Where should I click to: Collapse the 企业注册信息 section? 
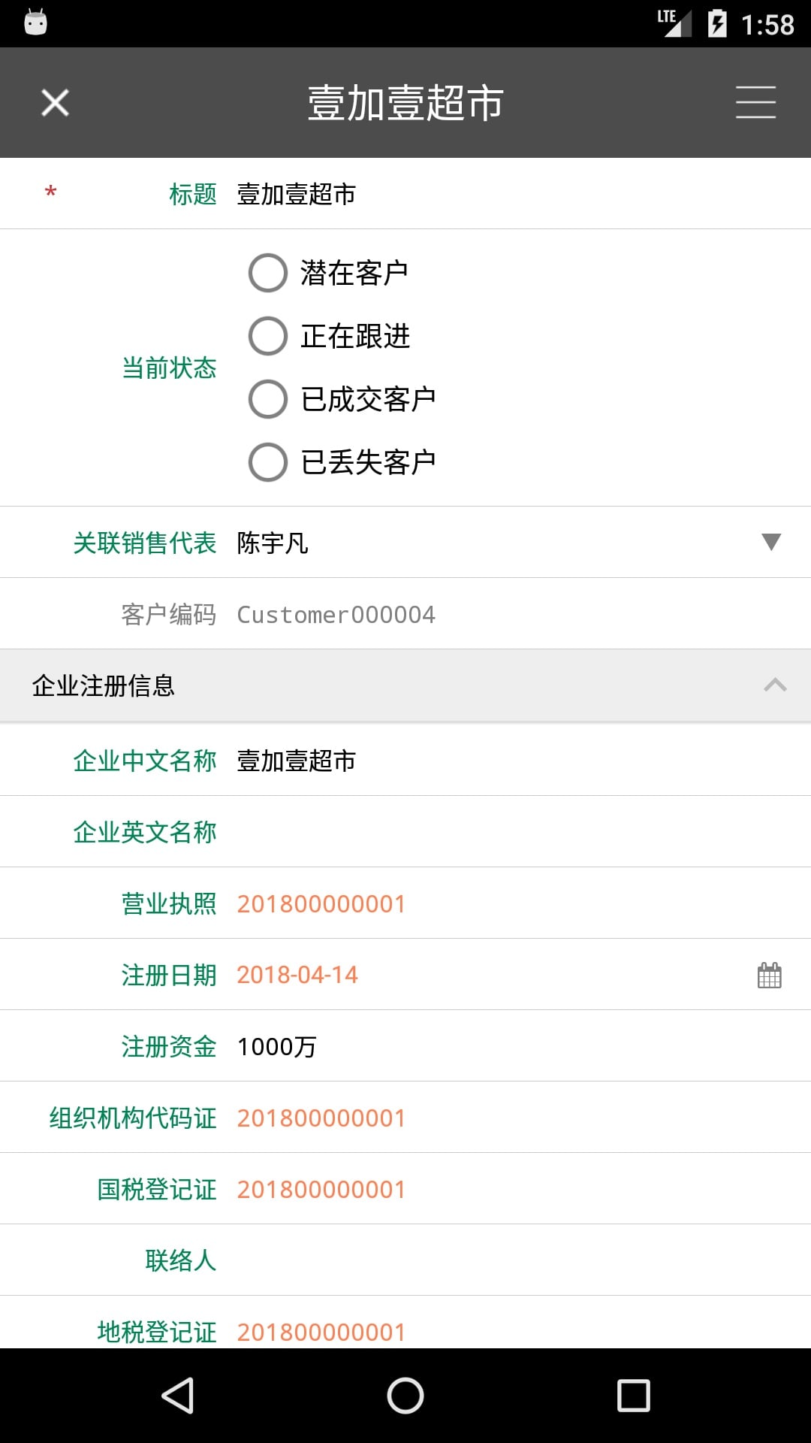[775, 685]
